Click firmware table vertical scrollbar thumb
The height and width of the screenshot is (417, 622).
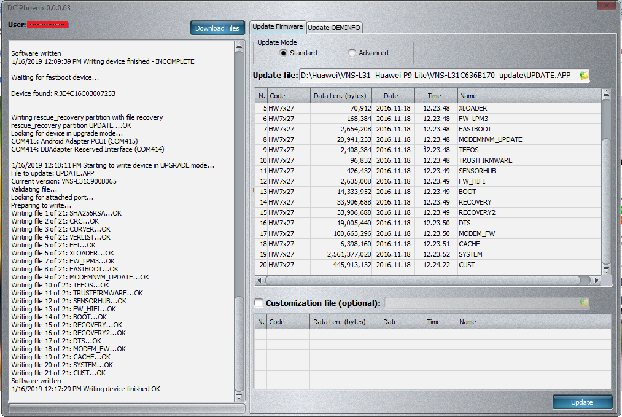[x=606, y=201]
